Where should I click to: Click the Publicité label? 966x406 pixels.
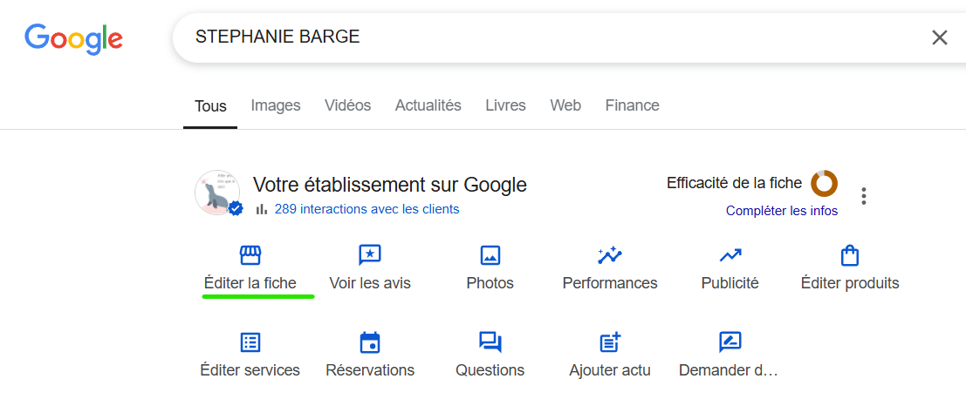pos(730,283)
